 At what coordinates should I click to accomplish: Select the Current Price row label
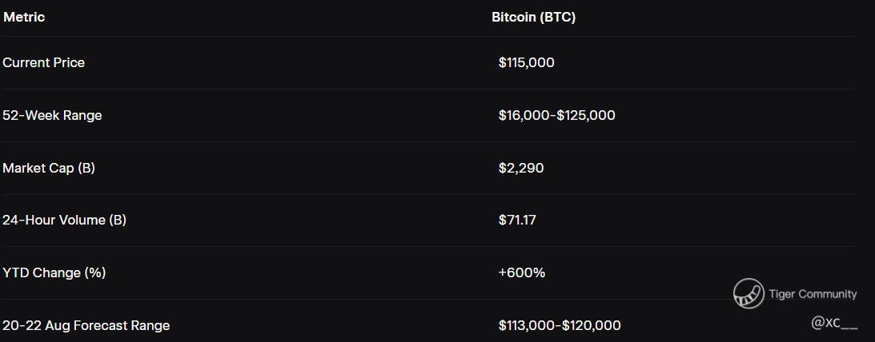pos(43,62)
